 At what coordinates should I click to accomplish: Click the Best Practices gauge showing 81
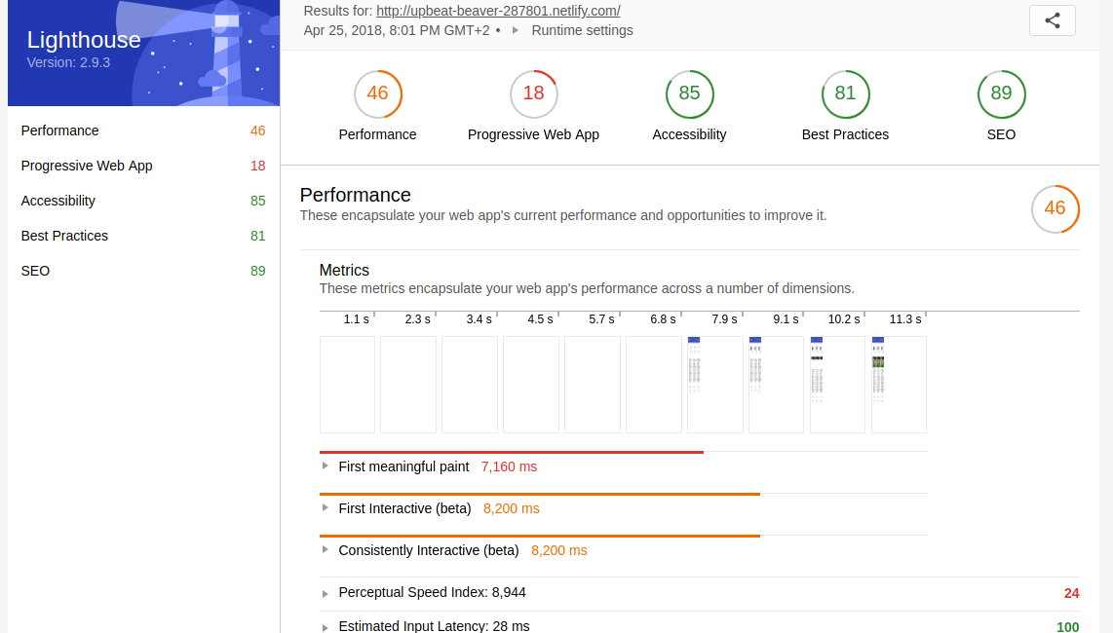coord(845,93)
